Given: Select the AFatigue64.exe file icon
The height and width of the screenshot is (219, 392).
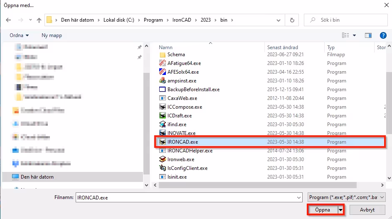Looking at the screenshot, I should pyautogui.click(x=163, y=63).
